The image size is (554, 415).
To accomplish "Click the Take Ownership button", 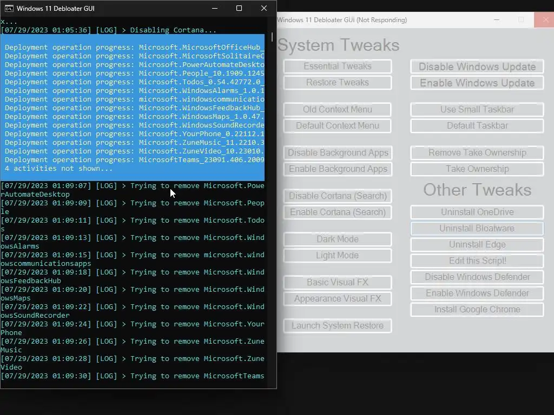I will pos(477,169).
